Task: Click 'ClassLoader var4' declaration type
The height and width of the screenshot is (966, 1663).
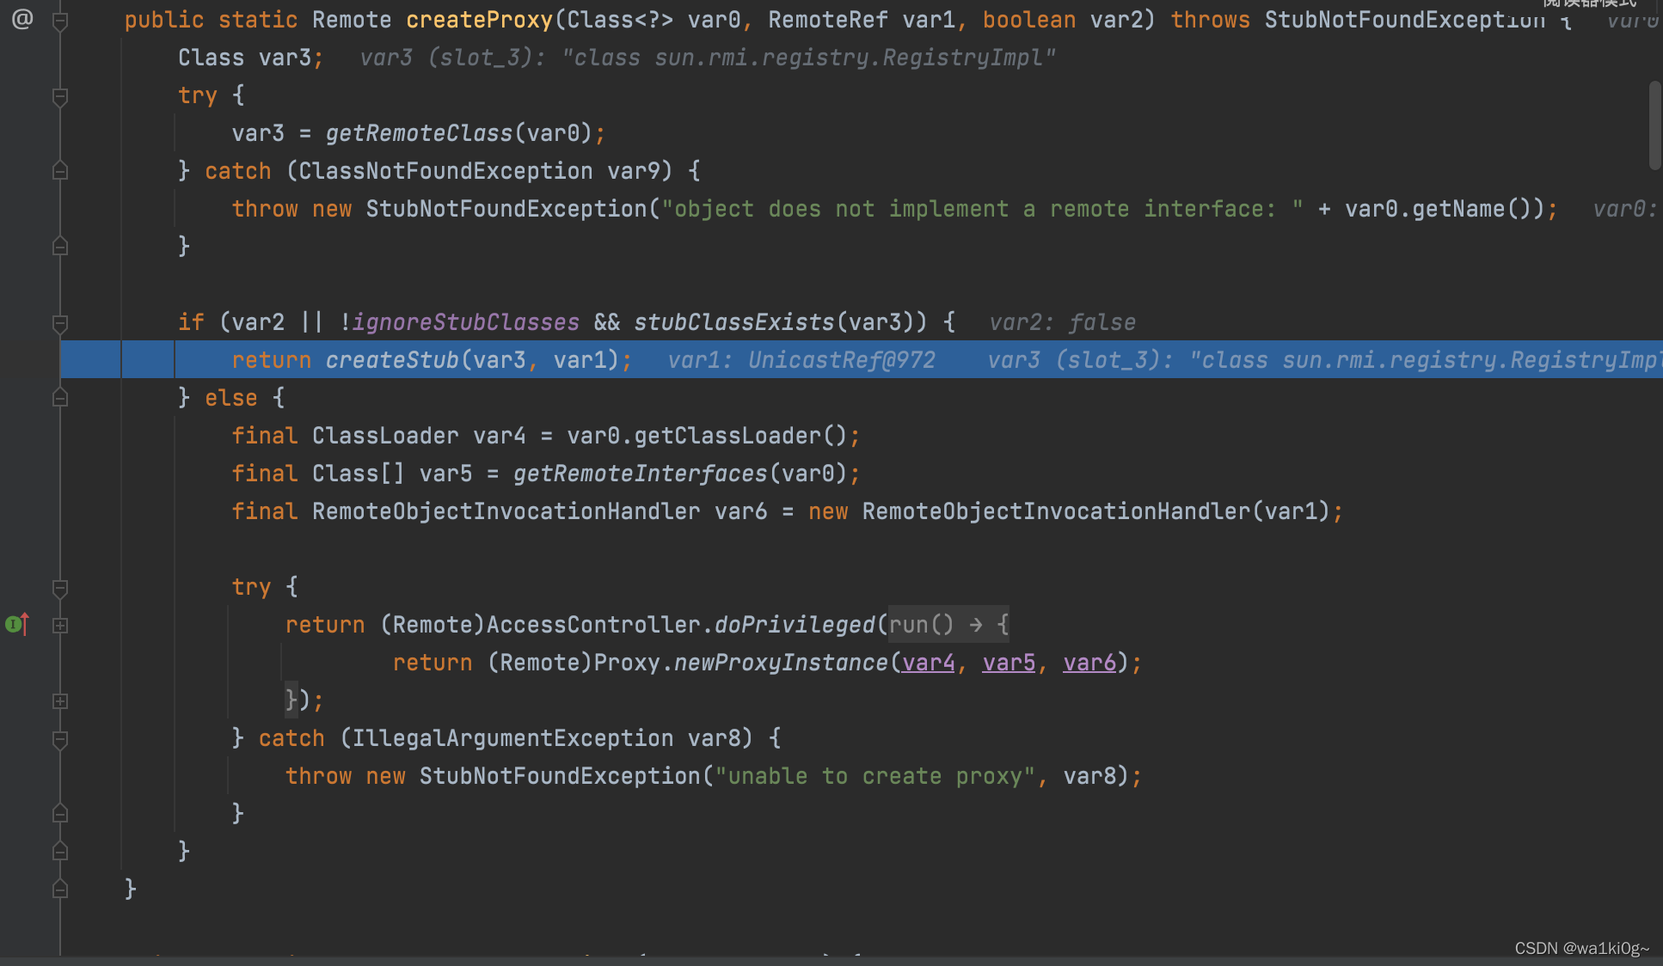Action: coord(385,436)
